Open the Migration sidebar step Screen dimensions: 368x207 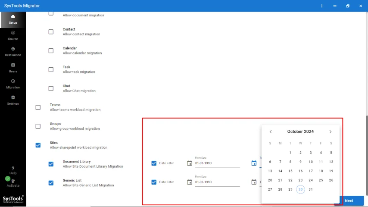[x=13, y=84]
